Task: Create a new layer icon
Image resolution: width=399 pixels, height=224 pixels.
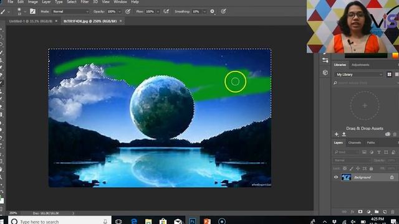Action: [x=385, y=212]
